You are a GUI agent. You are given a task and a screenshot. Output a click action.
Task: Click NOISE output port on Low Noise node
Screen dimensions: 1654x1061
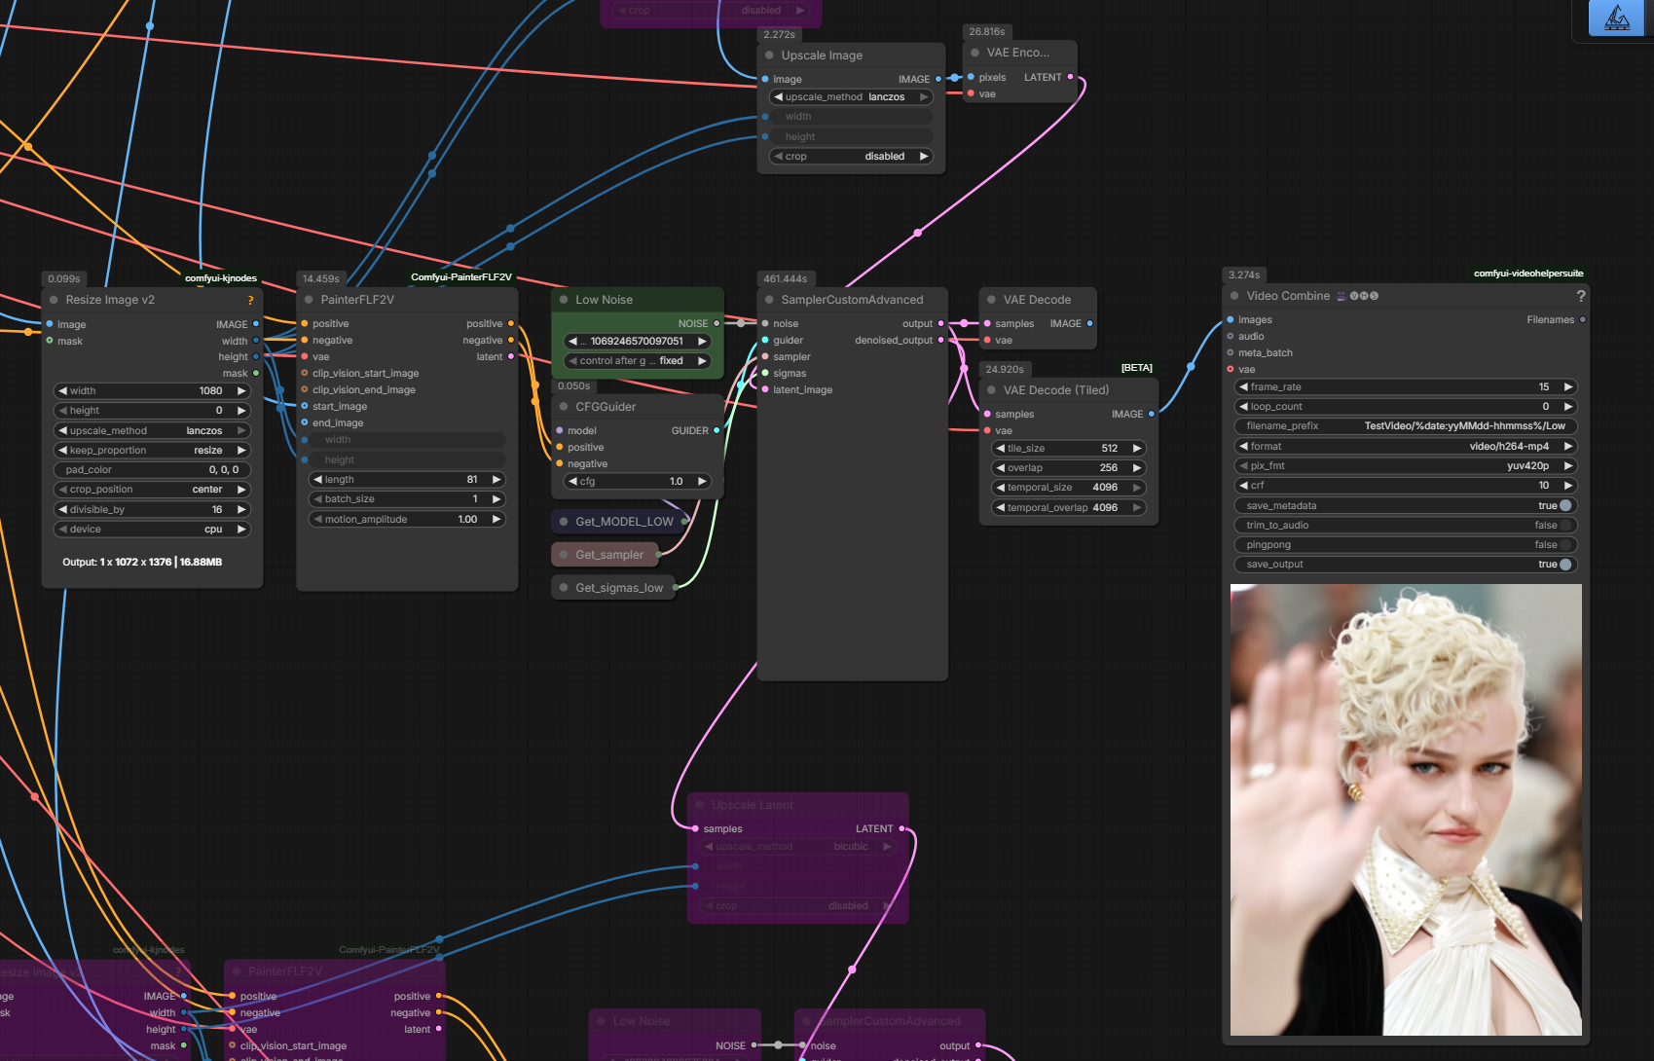pos(717,323)
